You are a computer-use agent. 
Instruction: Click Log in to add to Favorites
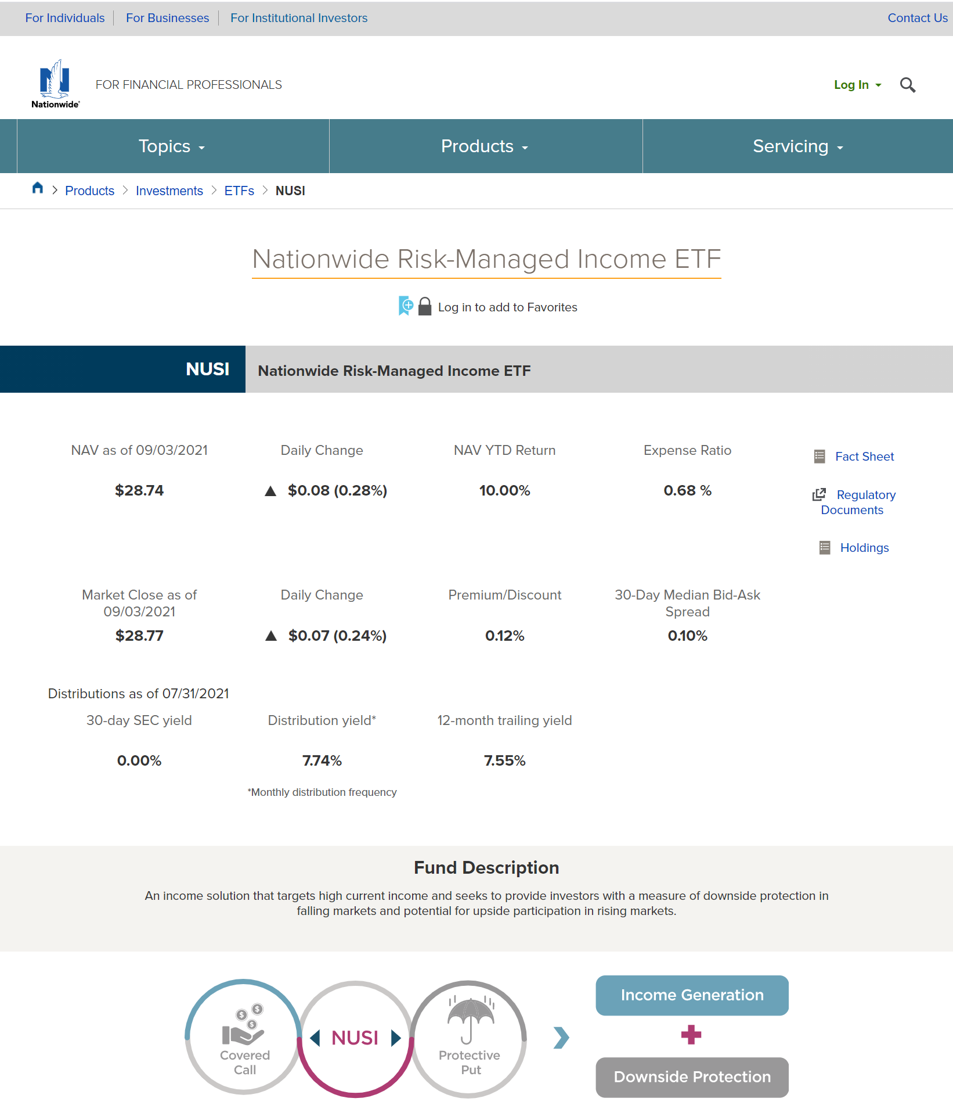tap(508, 307)
